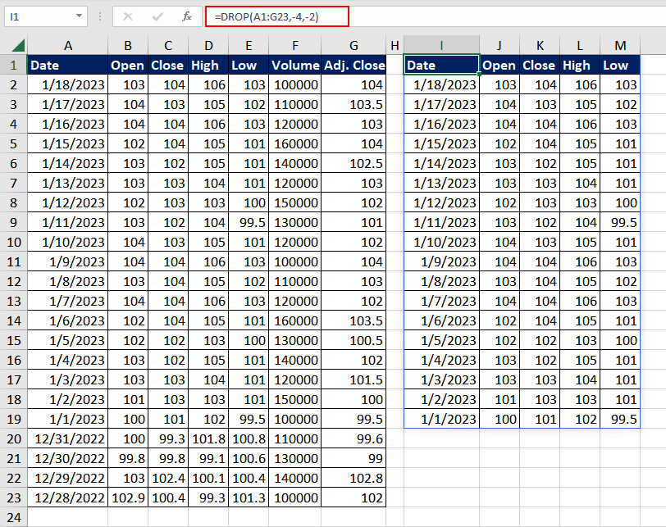666x527 pixels.
Task: Click the spilled Date header in cell I1
Action: [x=441, y=65]
